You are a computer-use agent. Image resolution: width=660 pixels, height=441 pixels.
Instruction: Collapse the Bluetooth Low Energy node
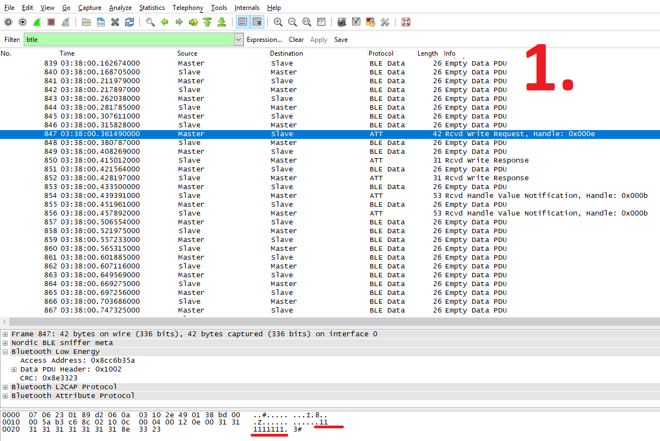tap(5, 352)
